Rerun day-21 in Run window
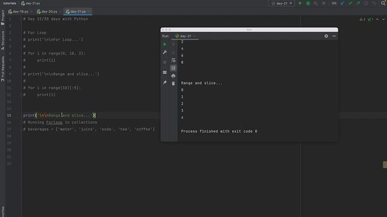The width and height of the screenshot is (387, 217). [x=164, y=44]
